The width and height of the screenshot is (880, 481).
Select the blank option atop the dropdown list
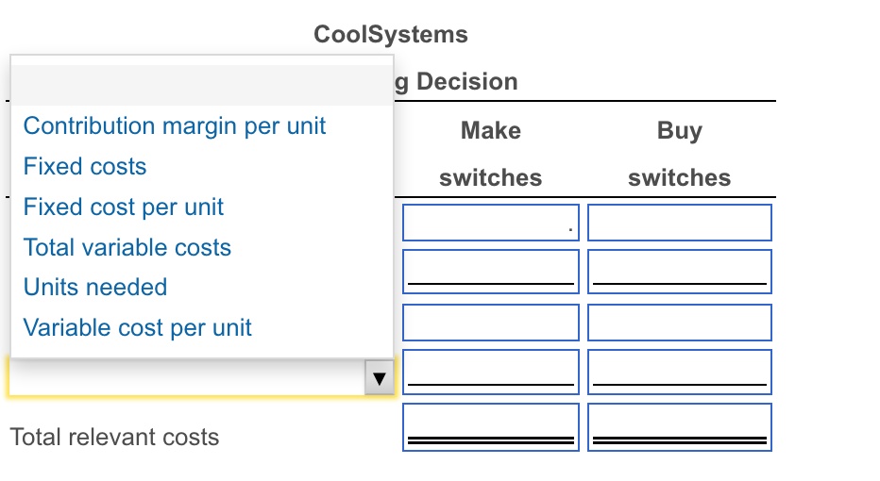[x=202, y=85]
